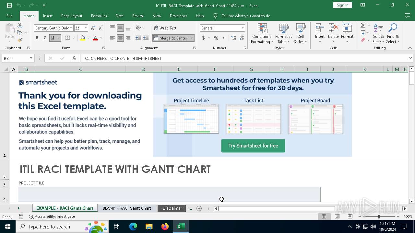
Task: Expand the General number format dropdown
Action: [x=242, y=28]
